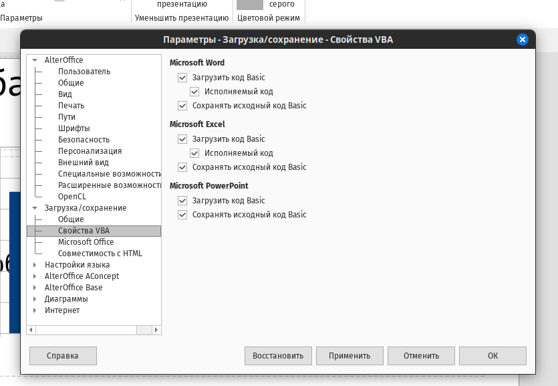Select Пути in the tree
Viewport: 558px width, 386px height.
coord(67,117)
